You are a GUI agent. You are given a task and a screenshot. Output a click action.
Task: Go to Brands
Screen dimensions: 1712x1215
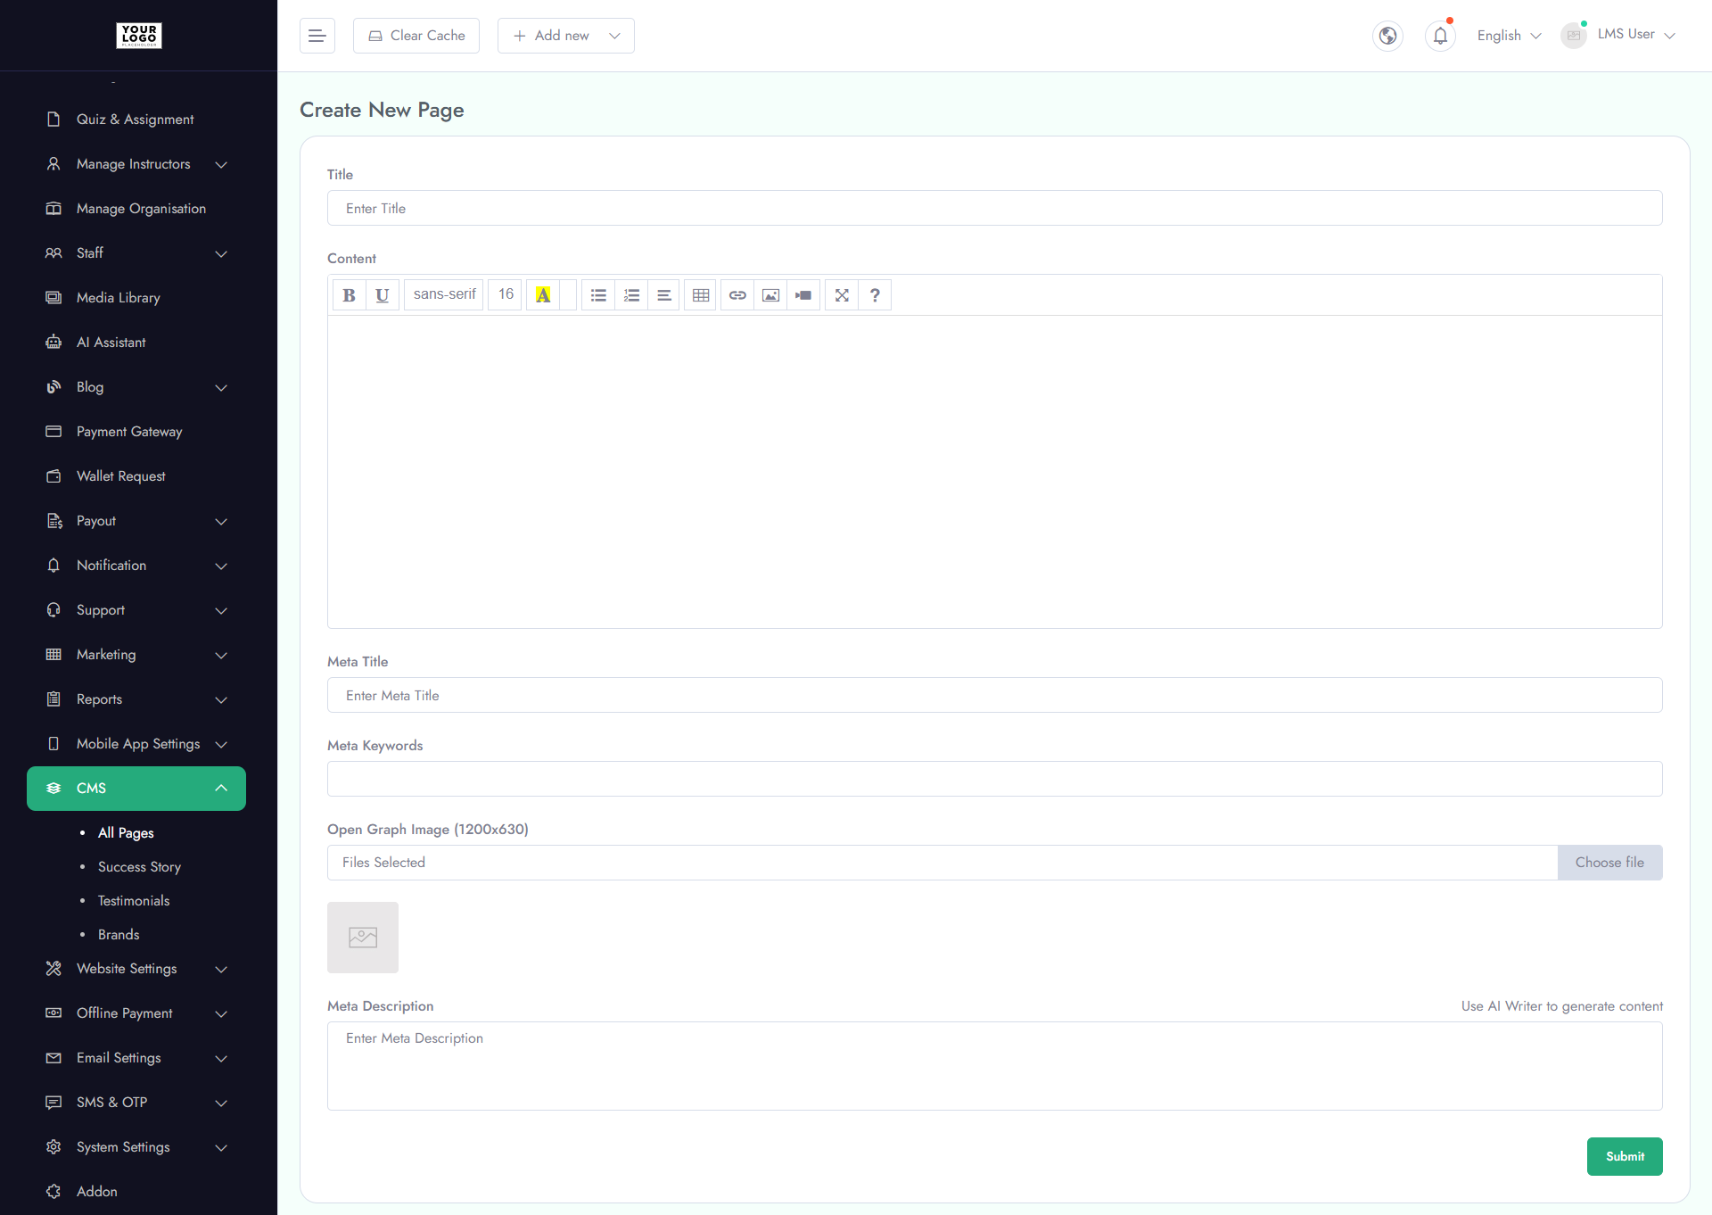pos(119,935)
